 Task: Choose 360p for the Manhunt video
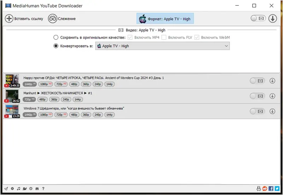point(54,100)
